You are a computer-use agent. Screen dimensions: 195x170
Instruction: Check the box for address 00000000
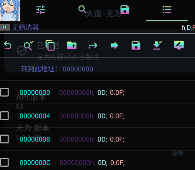pyautogui.click(x=4, y=92)
